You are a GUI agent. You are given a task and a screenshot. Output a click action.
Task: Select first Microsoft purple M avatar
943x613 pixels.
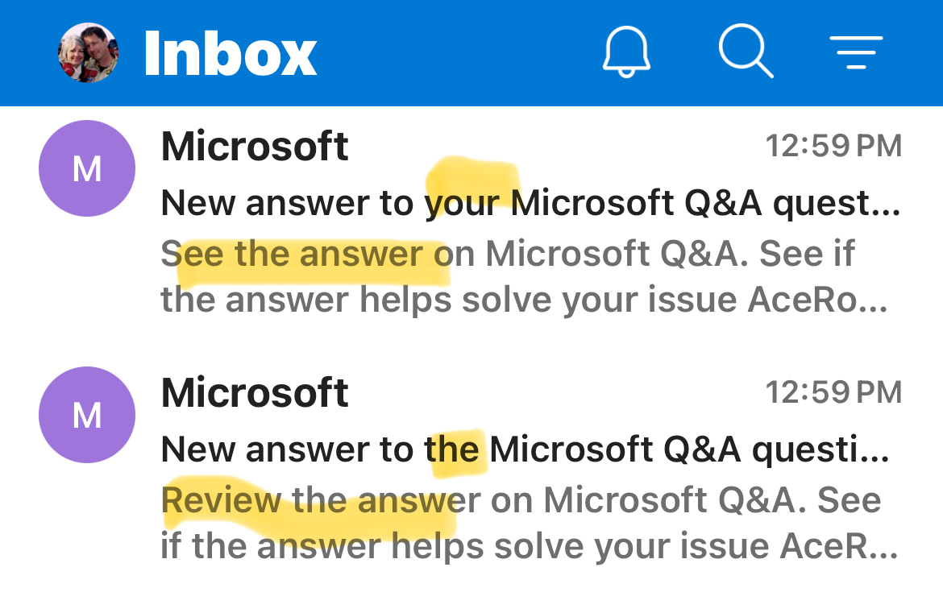click(87, 168)
